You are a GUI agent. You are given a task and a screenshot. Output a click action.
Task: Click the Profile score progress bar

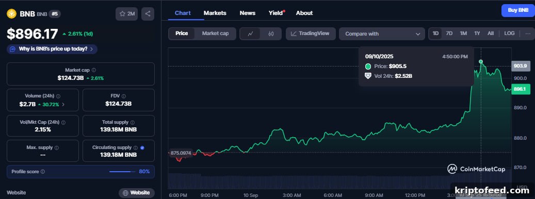(122, 172)
